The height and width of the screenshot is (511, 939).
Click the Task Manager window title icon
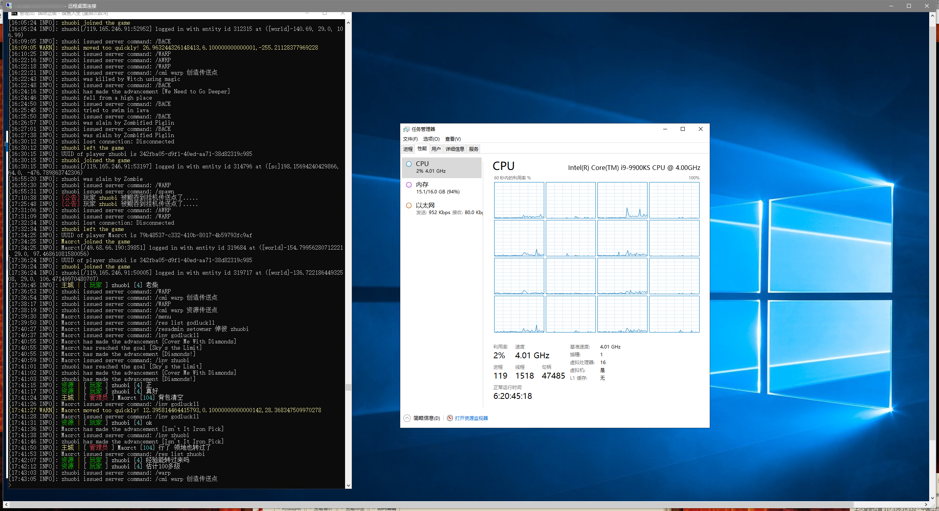(407, 129)
